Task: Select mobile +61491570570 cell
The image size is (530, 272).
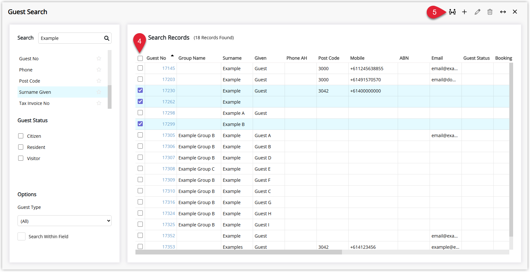Action: 373,80
